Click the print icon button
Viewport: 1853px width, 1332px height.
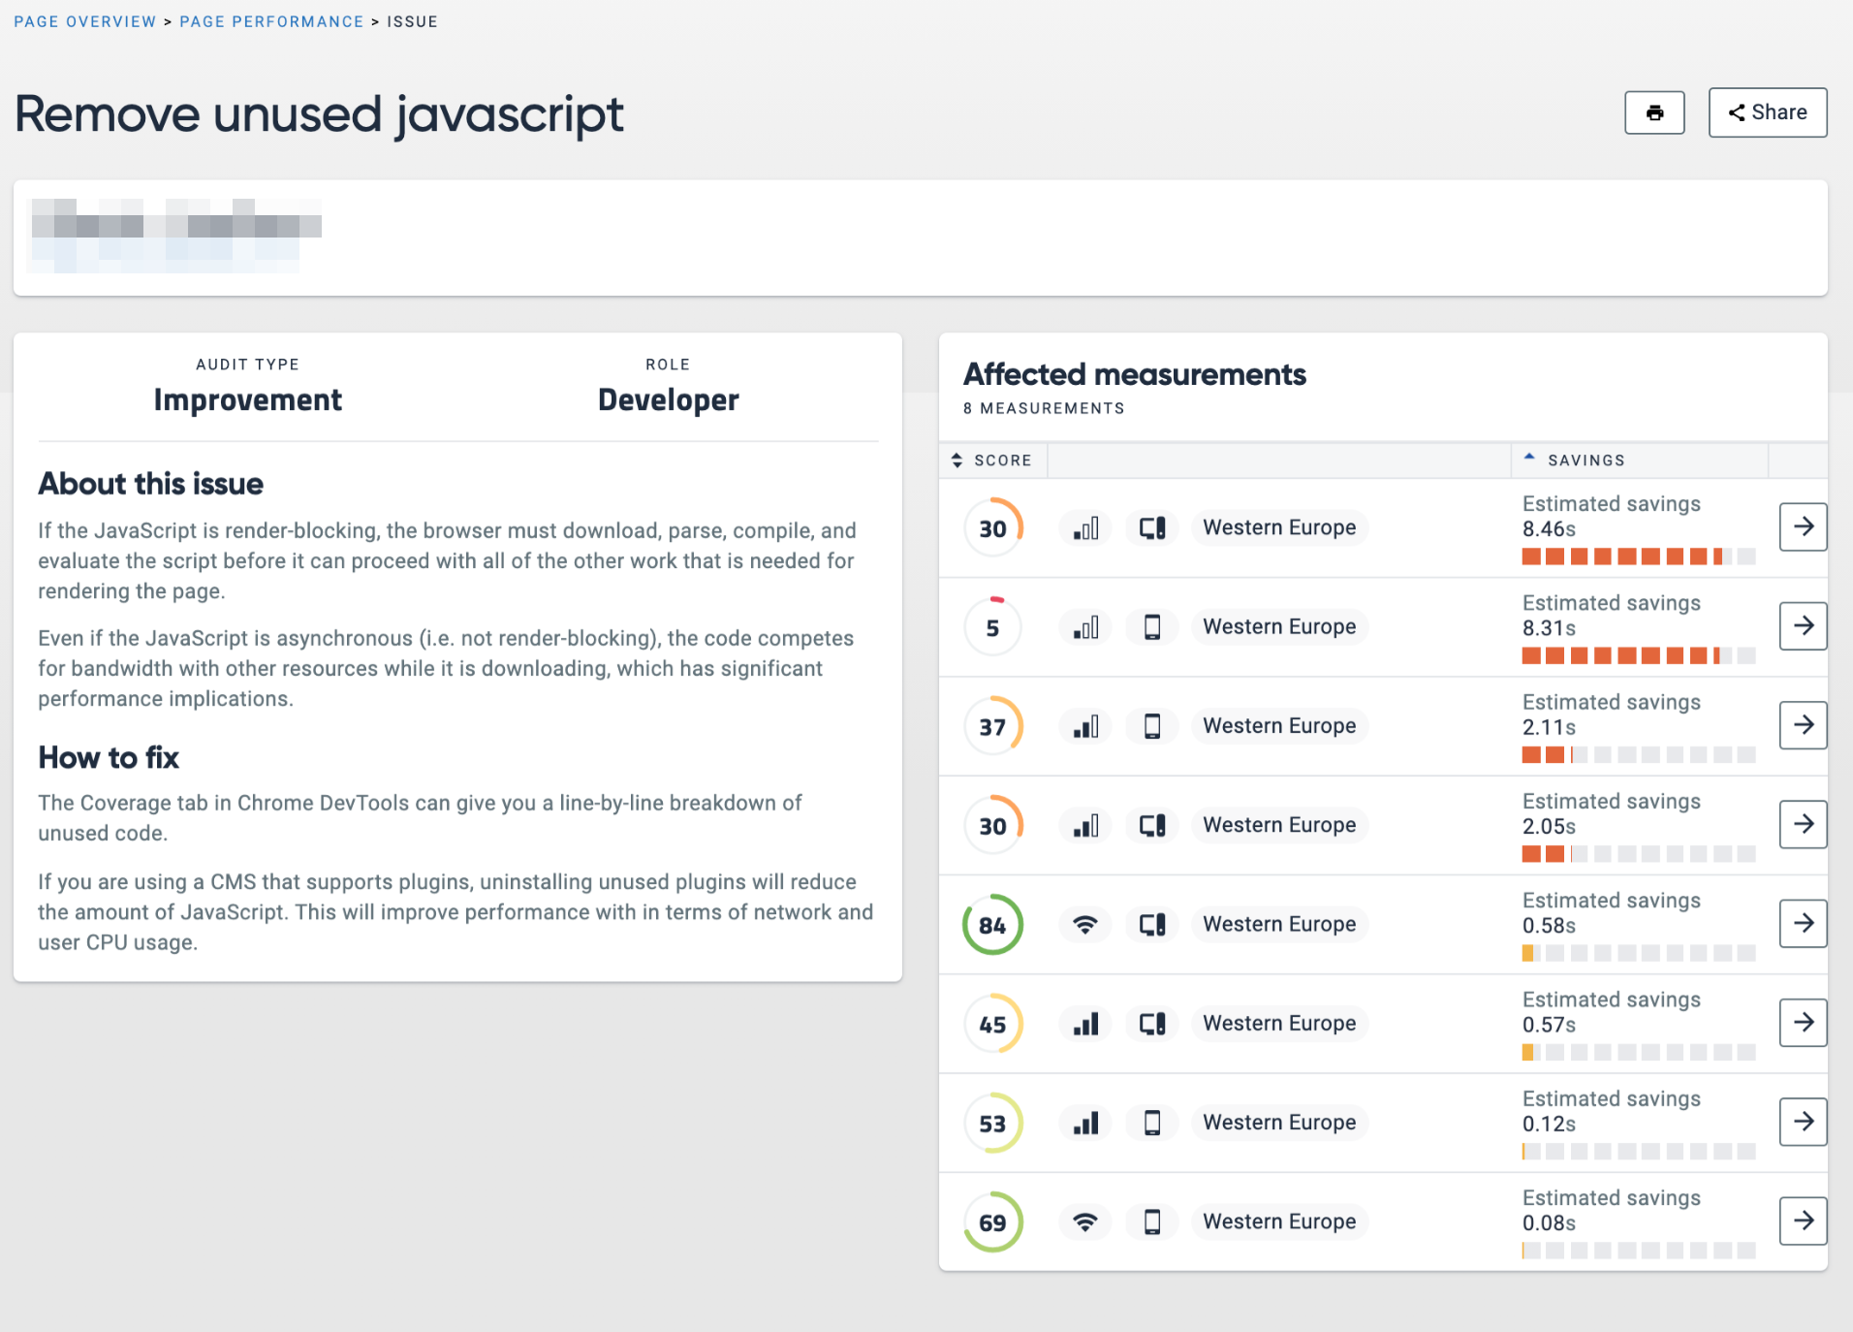[1654, 112]
